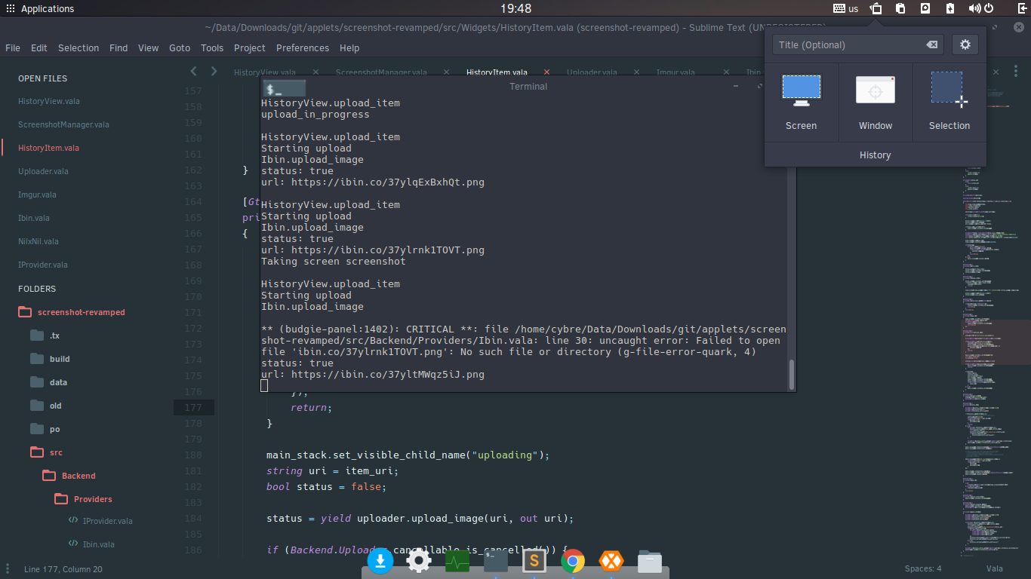Click the Terminal window scrollbar

tap(792, 375)
